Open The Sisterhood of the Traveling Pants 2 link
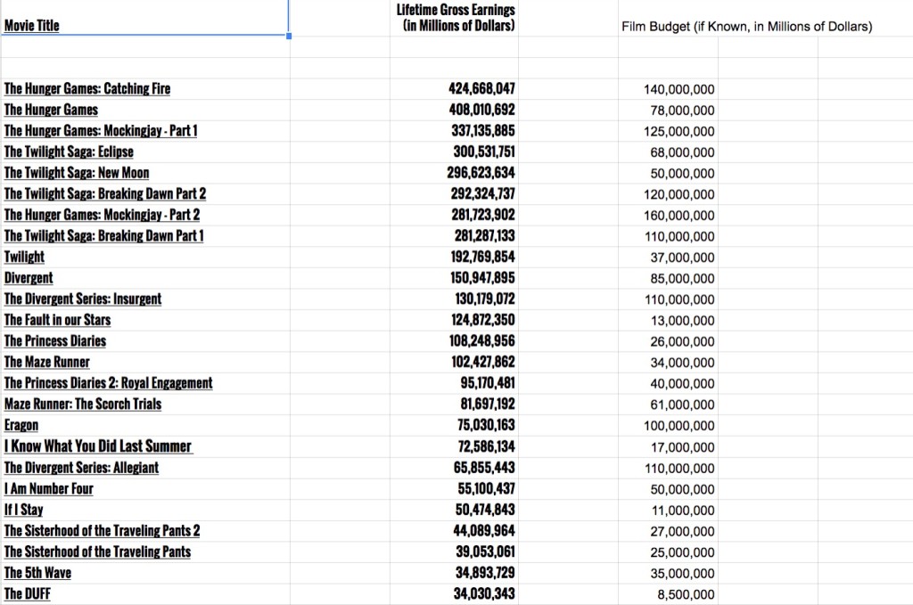 point(102,530)
